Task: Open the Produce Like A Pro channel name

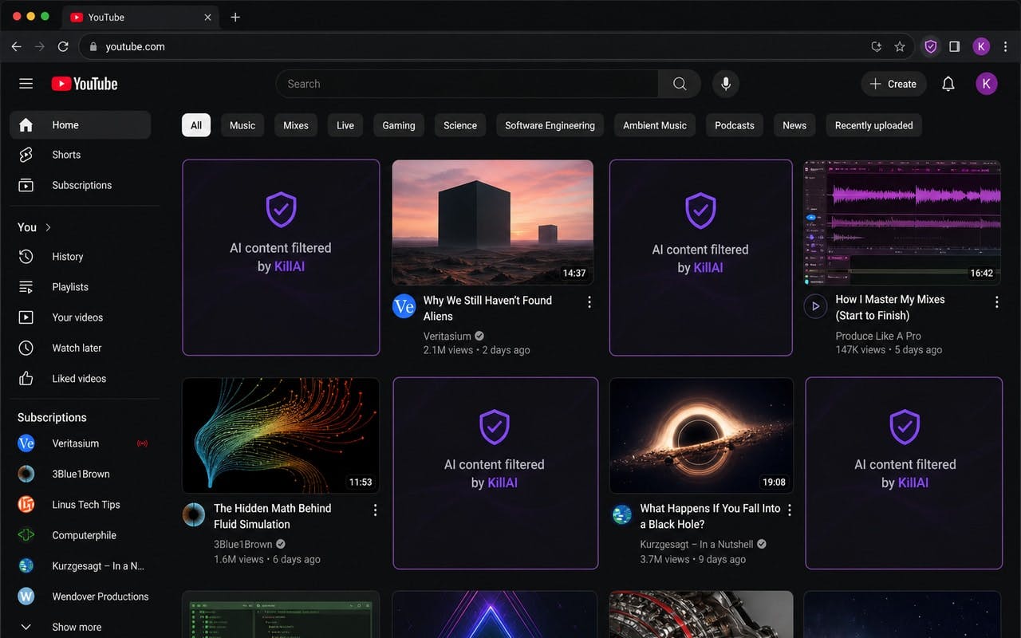Action: (878, 336)
